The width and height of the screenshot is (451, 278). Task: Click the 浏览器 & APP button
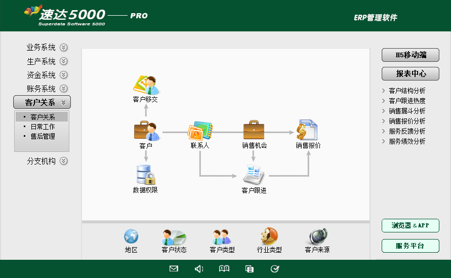[x=411, y=225]
